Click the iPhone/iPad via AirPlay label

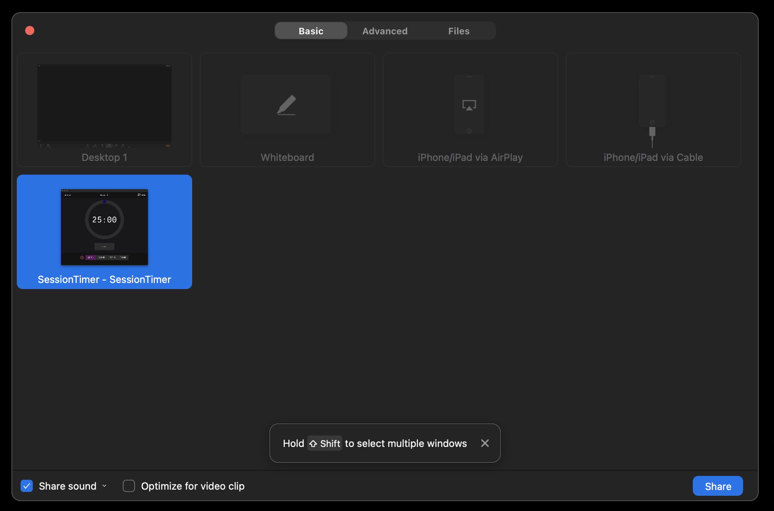point(470,157)
